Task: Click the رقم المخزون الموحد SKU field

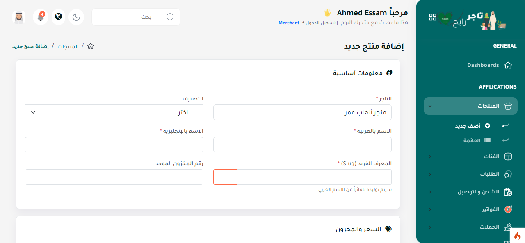Action: click(114, 177)
